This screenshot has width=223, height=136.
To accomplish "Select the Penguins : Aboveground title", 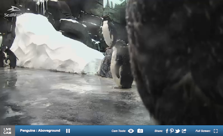I will coord(40,130).
